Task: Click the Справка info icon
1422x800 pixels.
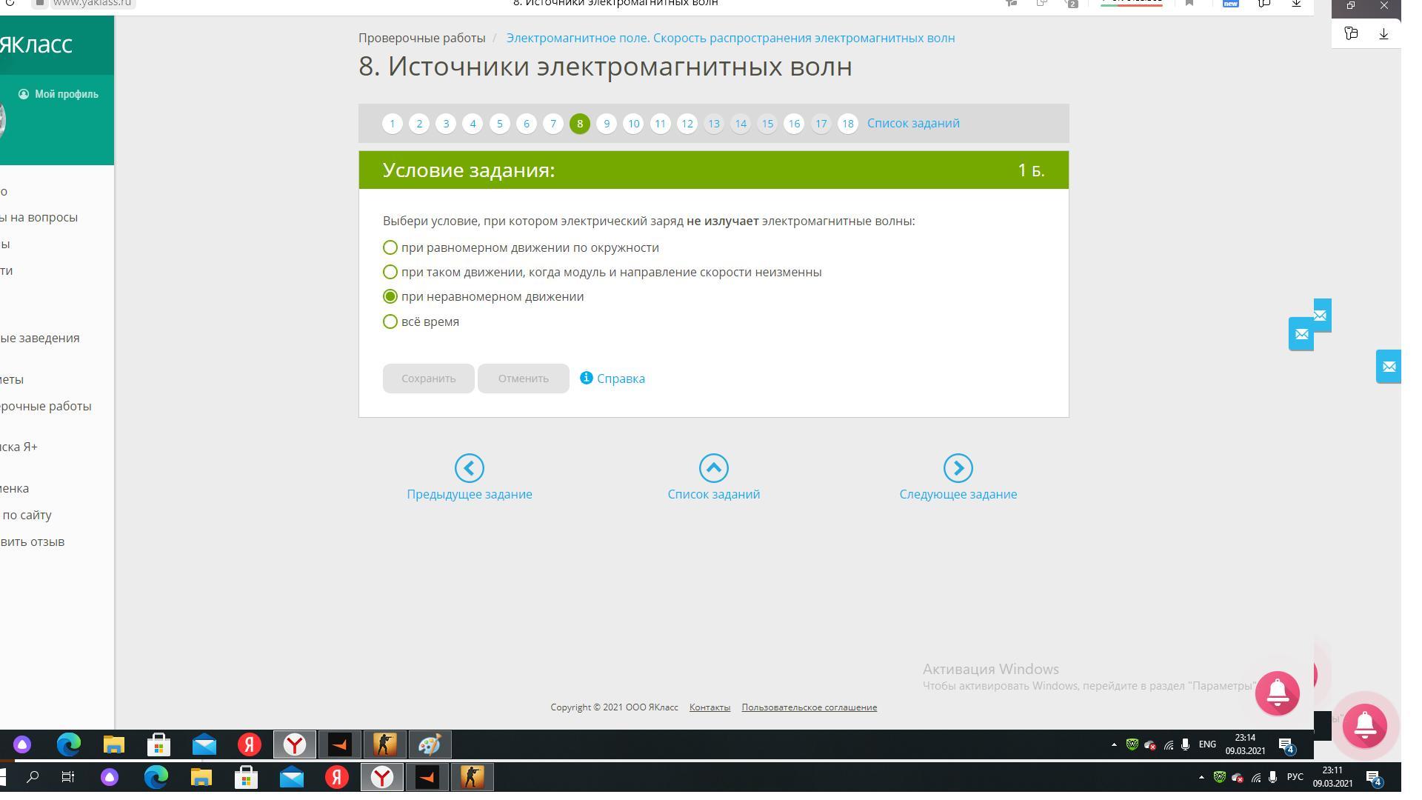Action: click(x=586, y=378)
